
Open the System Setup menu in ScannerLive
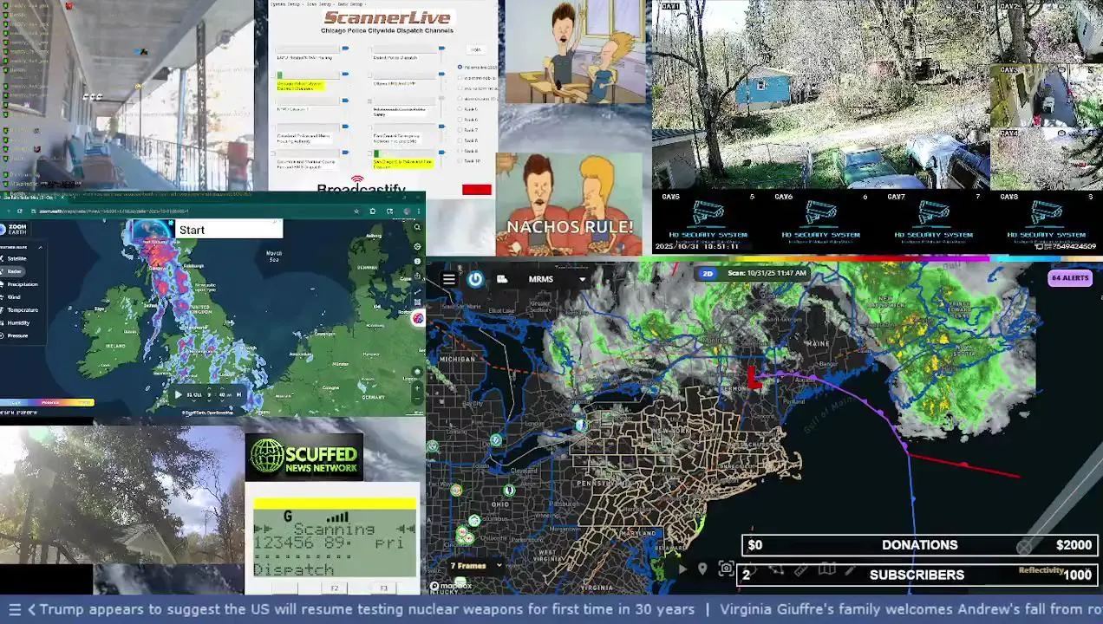click(x=286, y=4)
